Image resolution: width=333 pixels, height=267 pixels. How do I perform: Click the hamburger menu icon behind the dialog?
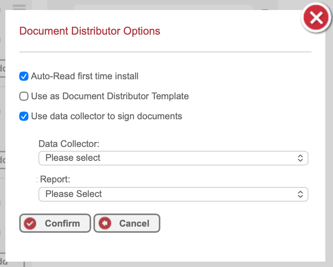click(x=19, y=7)
